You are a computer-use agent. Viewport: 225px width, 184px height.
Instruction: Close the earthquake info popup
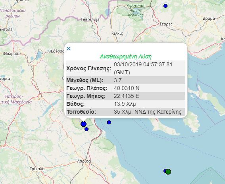point(69,49)
